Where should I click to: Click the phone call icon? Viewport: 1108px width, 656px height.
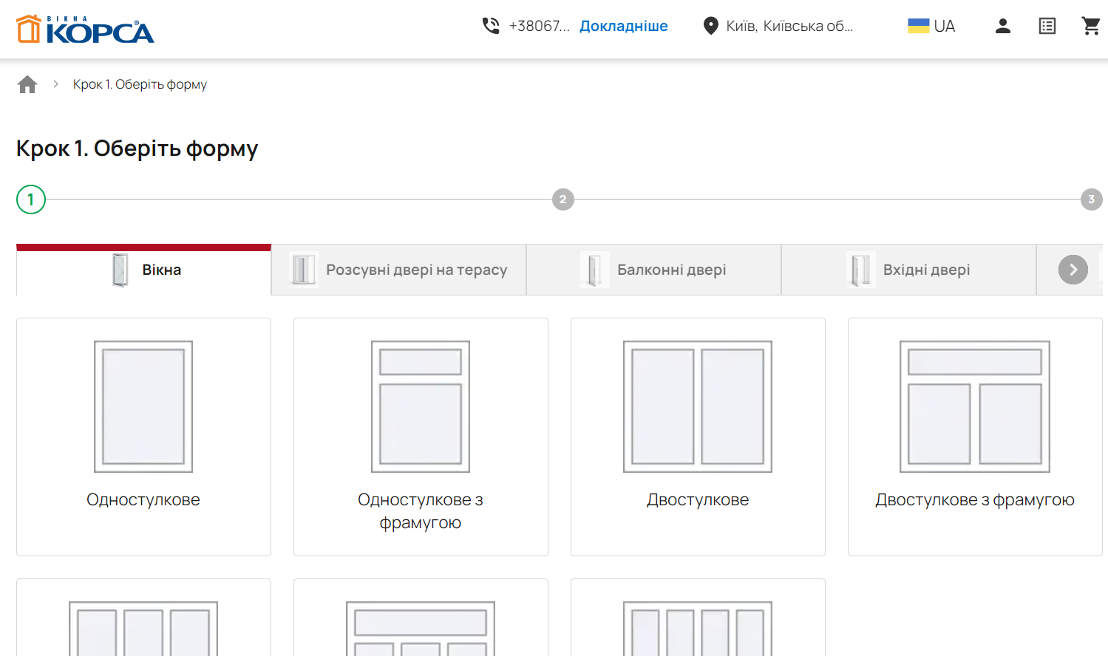click(491, 26)
